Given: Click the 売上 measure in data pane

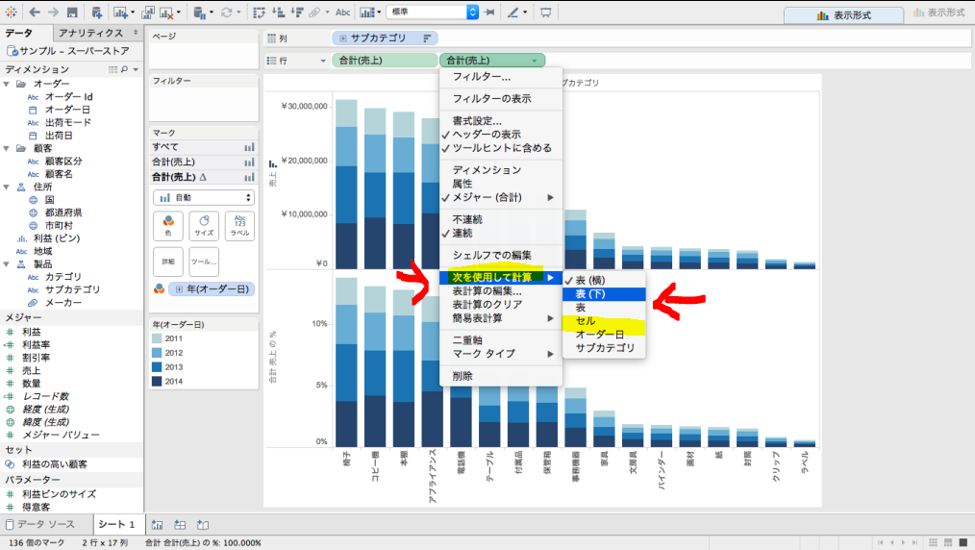Looking at the screenshot, I should click(x=31, y=370).
